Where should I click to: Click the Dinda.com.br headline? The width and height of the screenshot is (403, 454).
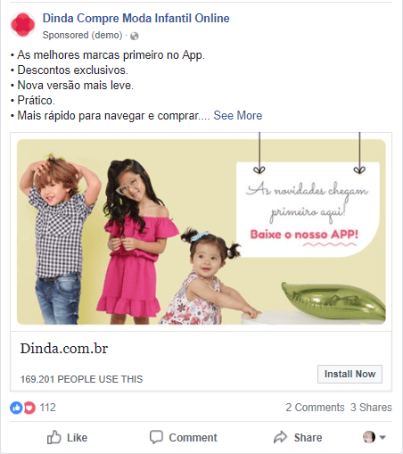pyautogui.click(x=64, y=348)
